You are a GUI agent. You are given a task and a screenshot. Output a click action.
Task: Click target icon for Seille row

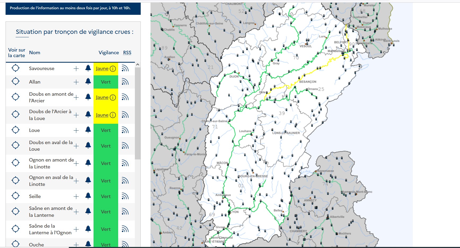pos(16,196)
